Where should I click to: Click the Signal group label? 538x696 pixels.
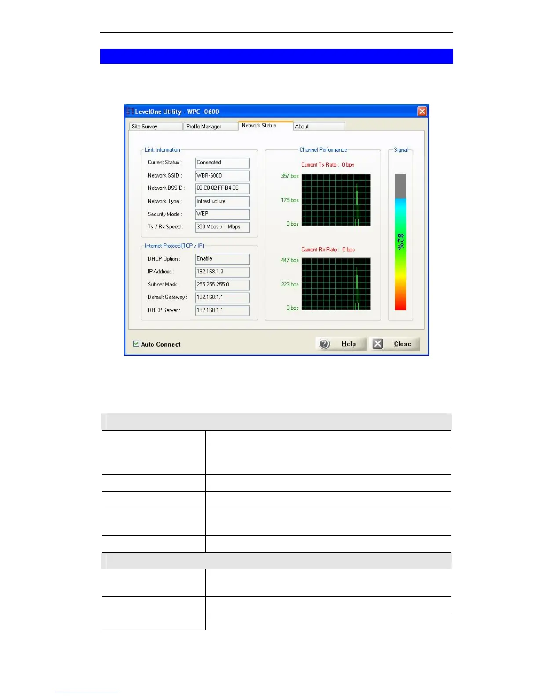tap(401, 150)
